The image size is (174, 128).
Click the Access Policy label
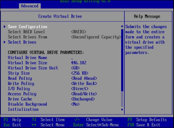(x=22, y=94)
